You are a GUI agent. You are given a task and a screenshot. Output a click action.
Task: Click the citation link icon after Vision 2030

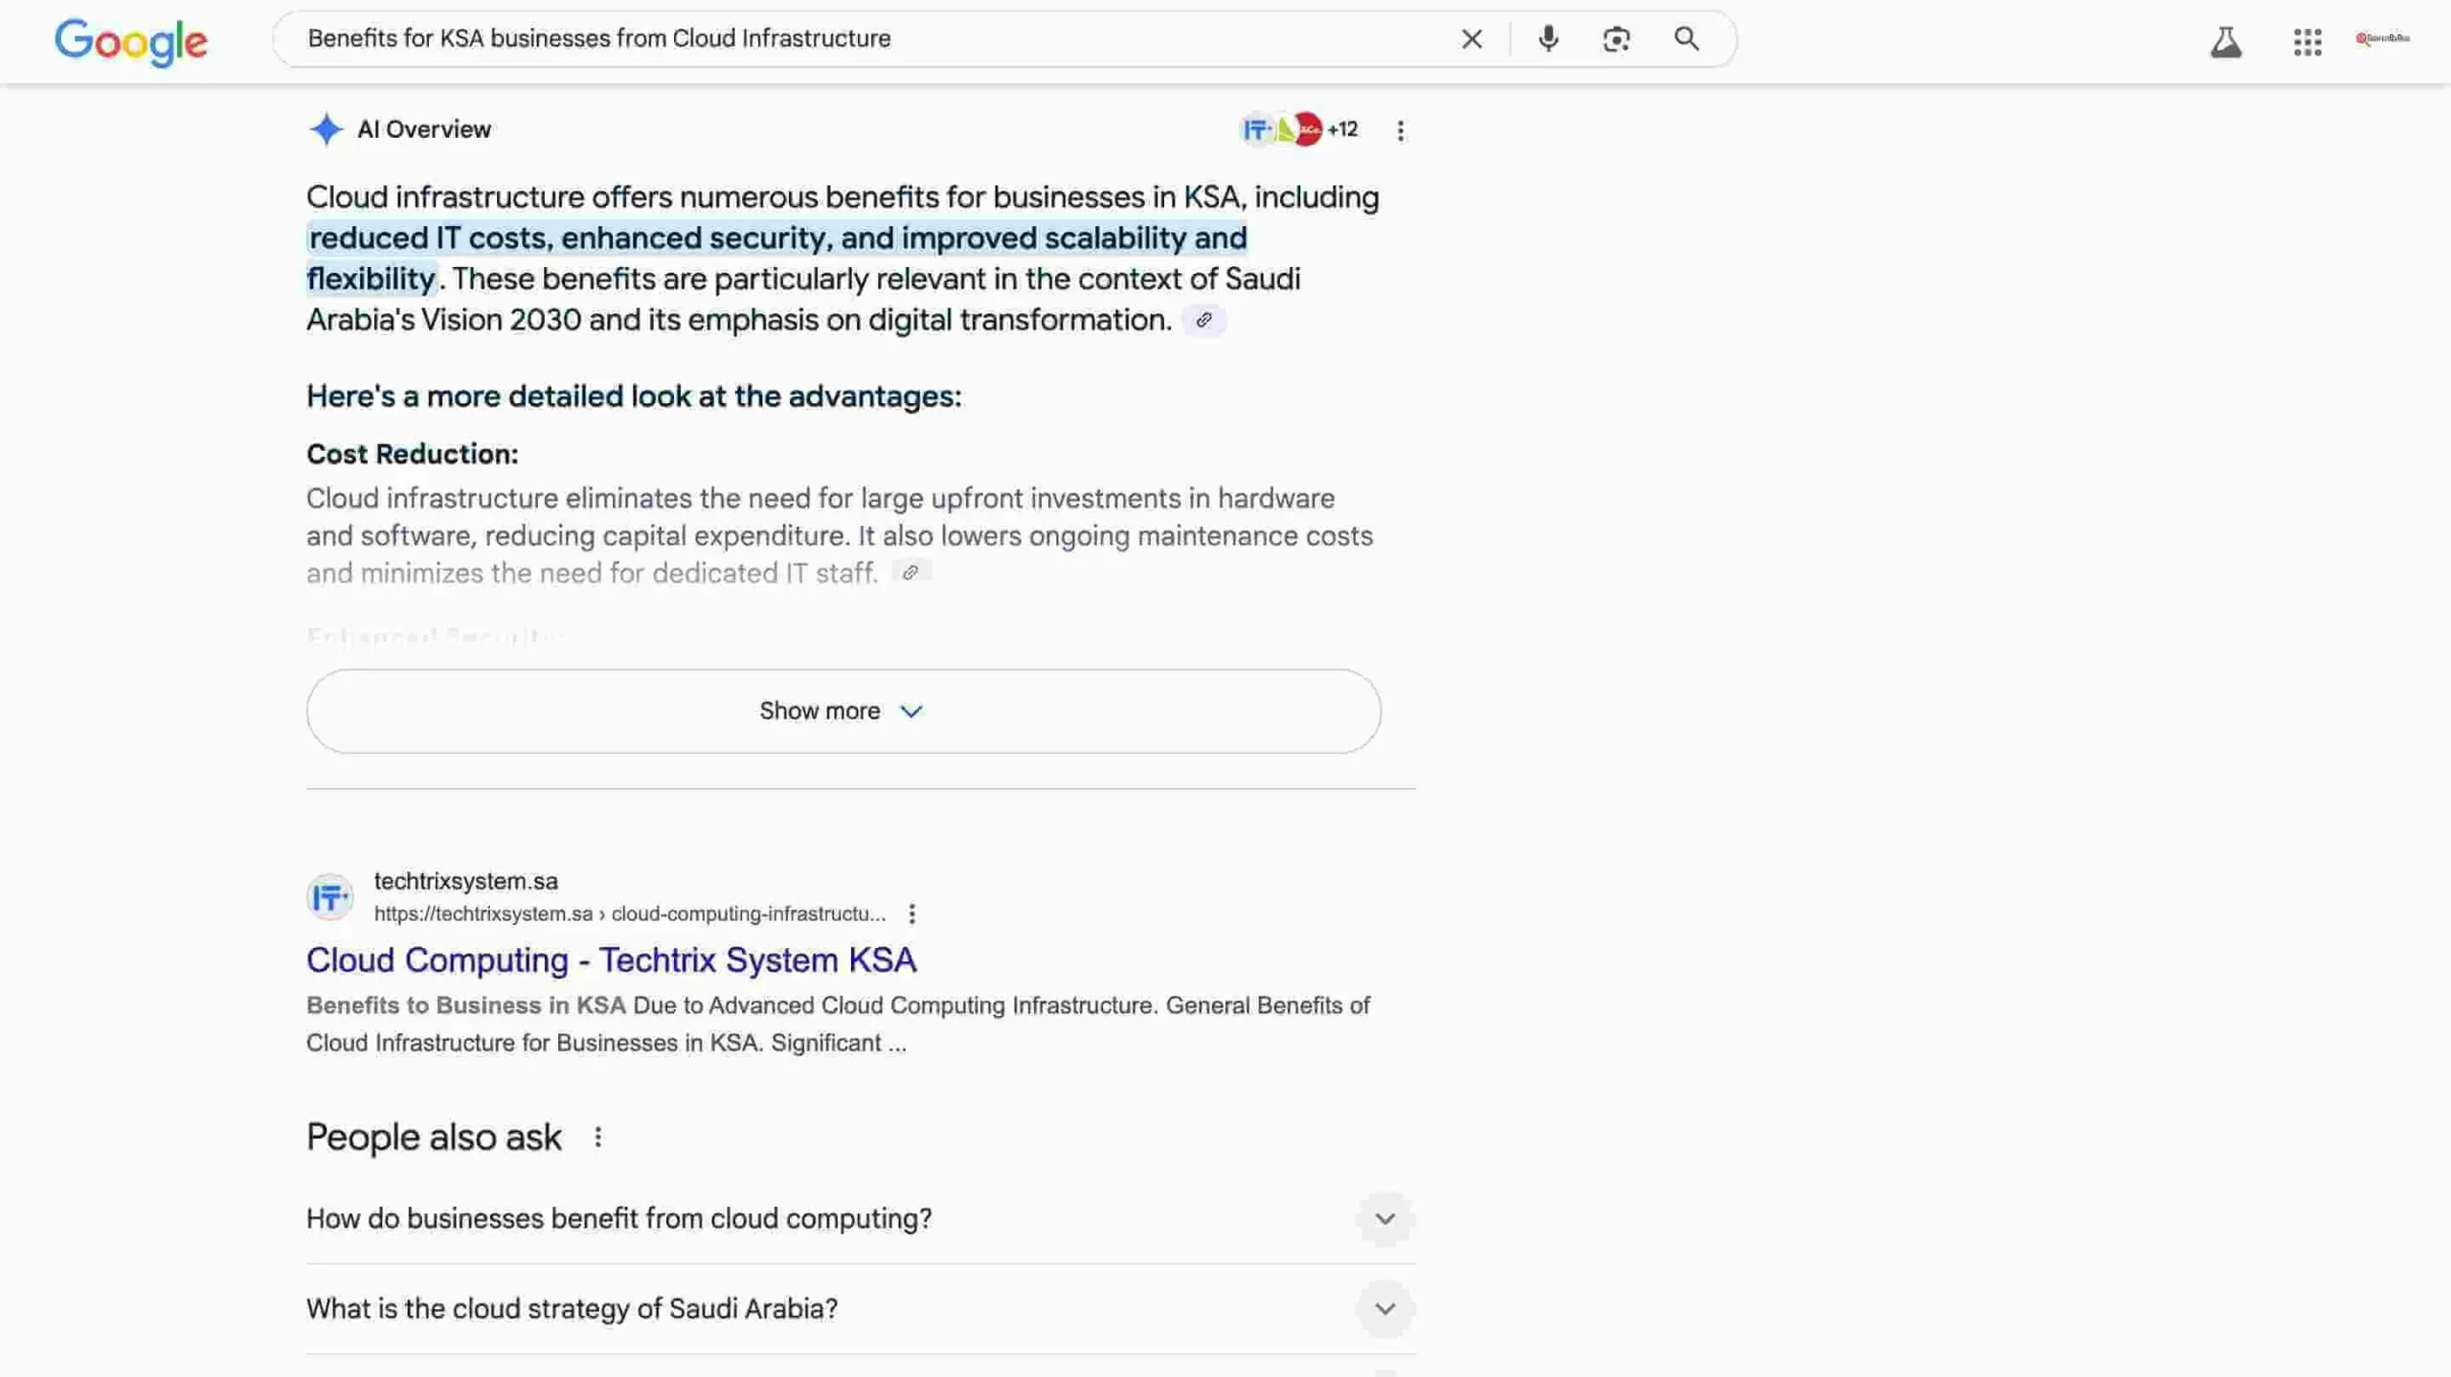(1203, 320)
